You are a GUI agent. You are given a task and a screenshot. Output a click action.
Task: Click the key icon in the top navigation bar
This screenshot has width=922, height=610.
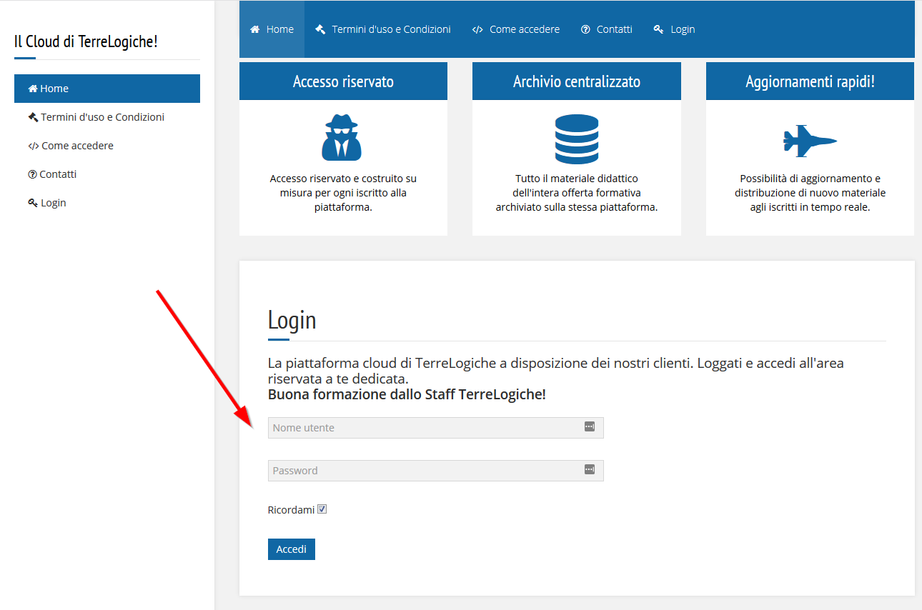659,29
